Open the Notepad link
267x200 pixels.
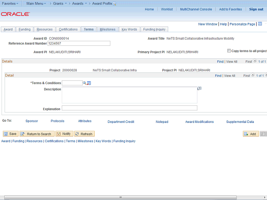pos(162,122)
